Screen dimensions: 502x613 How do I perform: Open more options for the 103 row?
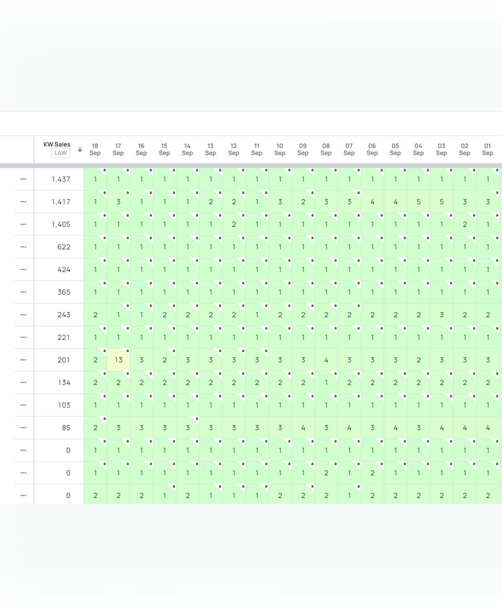(x=23, y=405)
